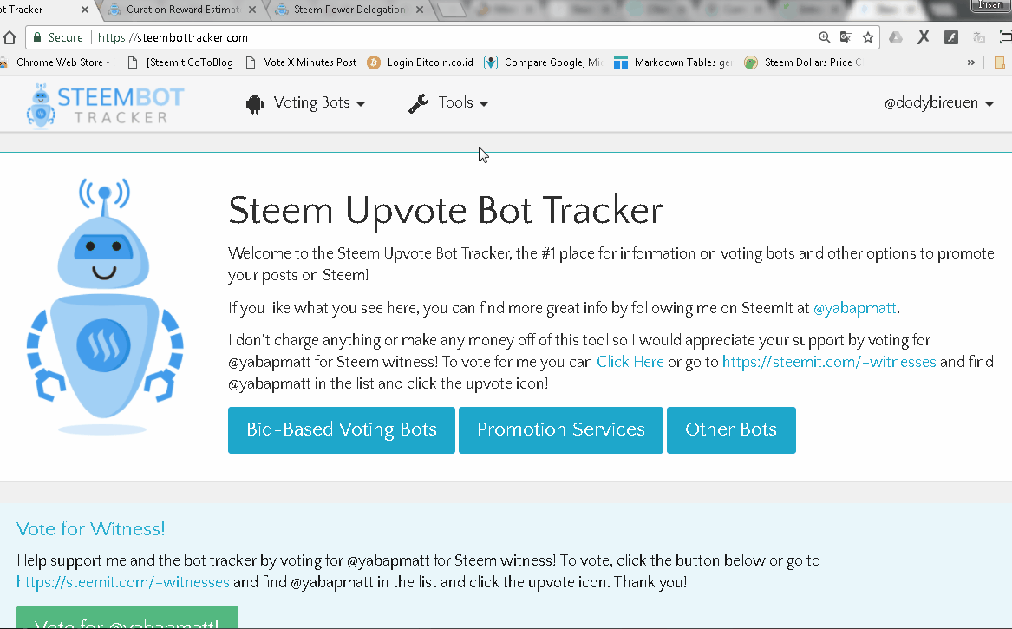Switch to Steem Power Delegation tab

[x=349, y=10]
